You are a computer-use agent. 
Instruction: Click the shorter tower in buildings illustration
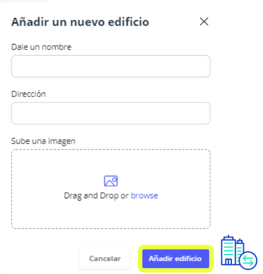click(x=240, y=249)
